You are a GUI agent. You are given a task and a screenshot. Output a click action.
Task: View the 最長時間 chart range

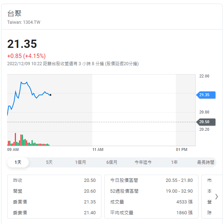[205, 162]
